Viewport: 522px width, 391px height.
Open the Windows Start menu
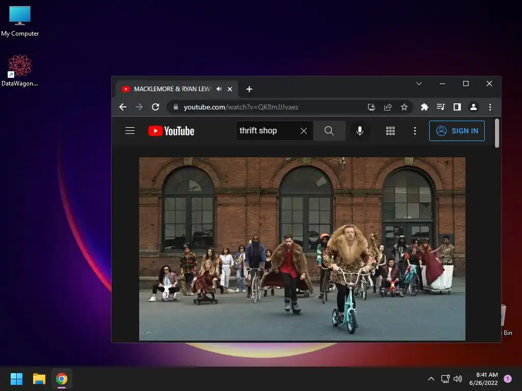16,379
